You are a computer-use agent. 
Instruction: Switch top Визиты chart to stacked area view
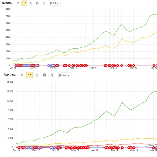coord(31,3)
